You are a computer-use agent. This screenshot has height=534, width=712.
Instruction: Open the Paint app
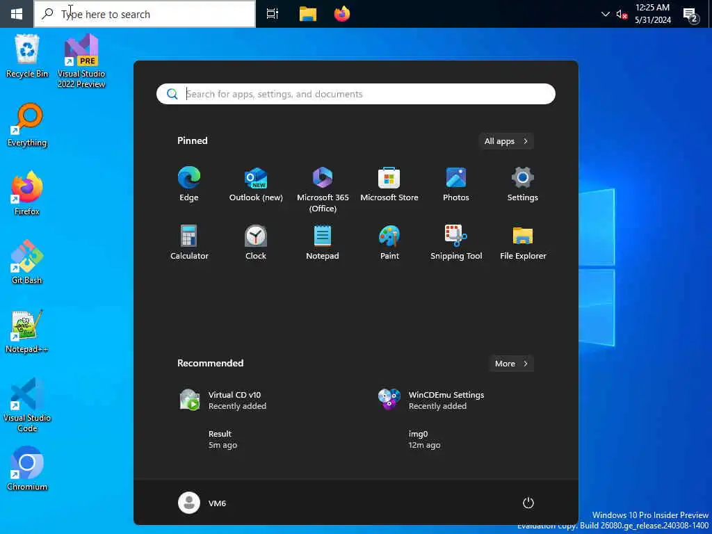point(389,242)
